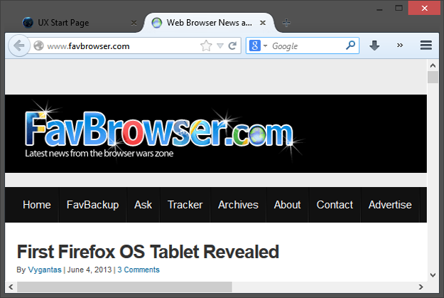Open the Downloads arrow button

pyautogui.click(x=374, y=46)
